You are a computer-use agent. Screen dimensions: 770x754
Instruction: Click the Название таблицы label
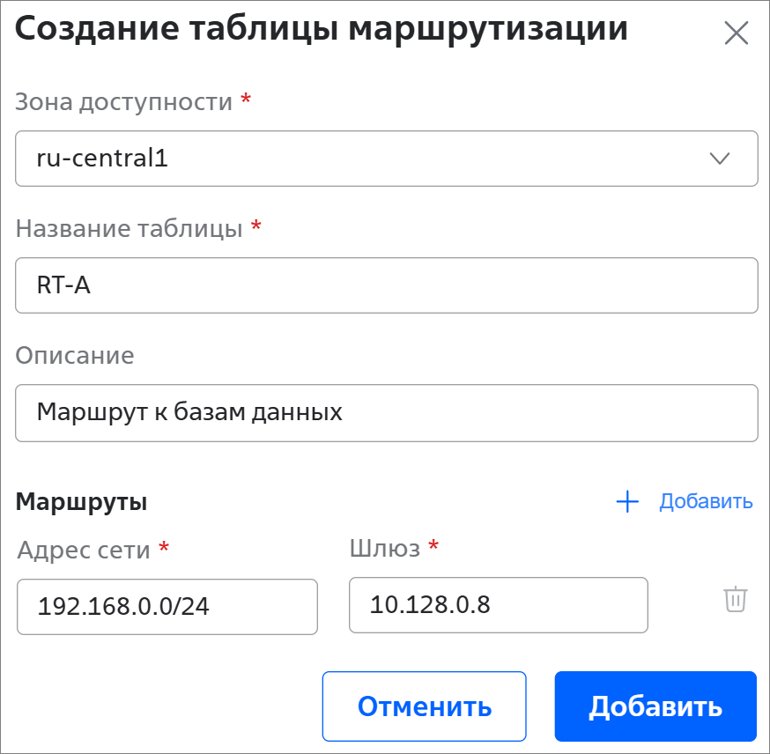(x=129, y=229)
